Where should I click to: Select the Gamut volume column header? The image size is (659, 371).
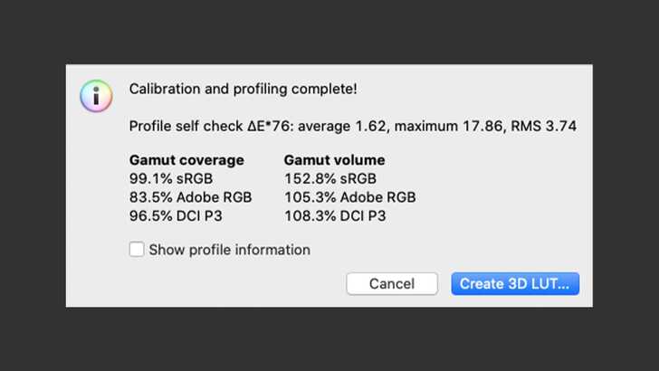point(334,160)
